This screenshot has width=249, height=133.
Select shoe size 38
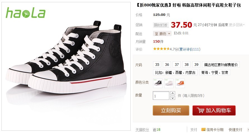coord(187,65)
